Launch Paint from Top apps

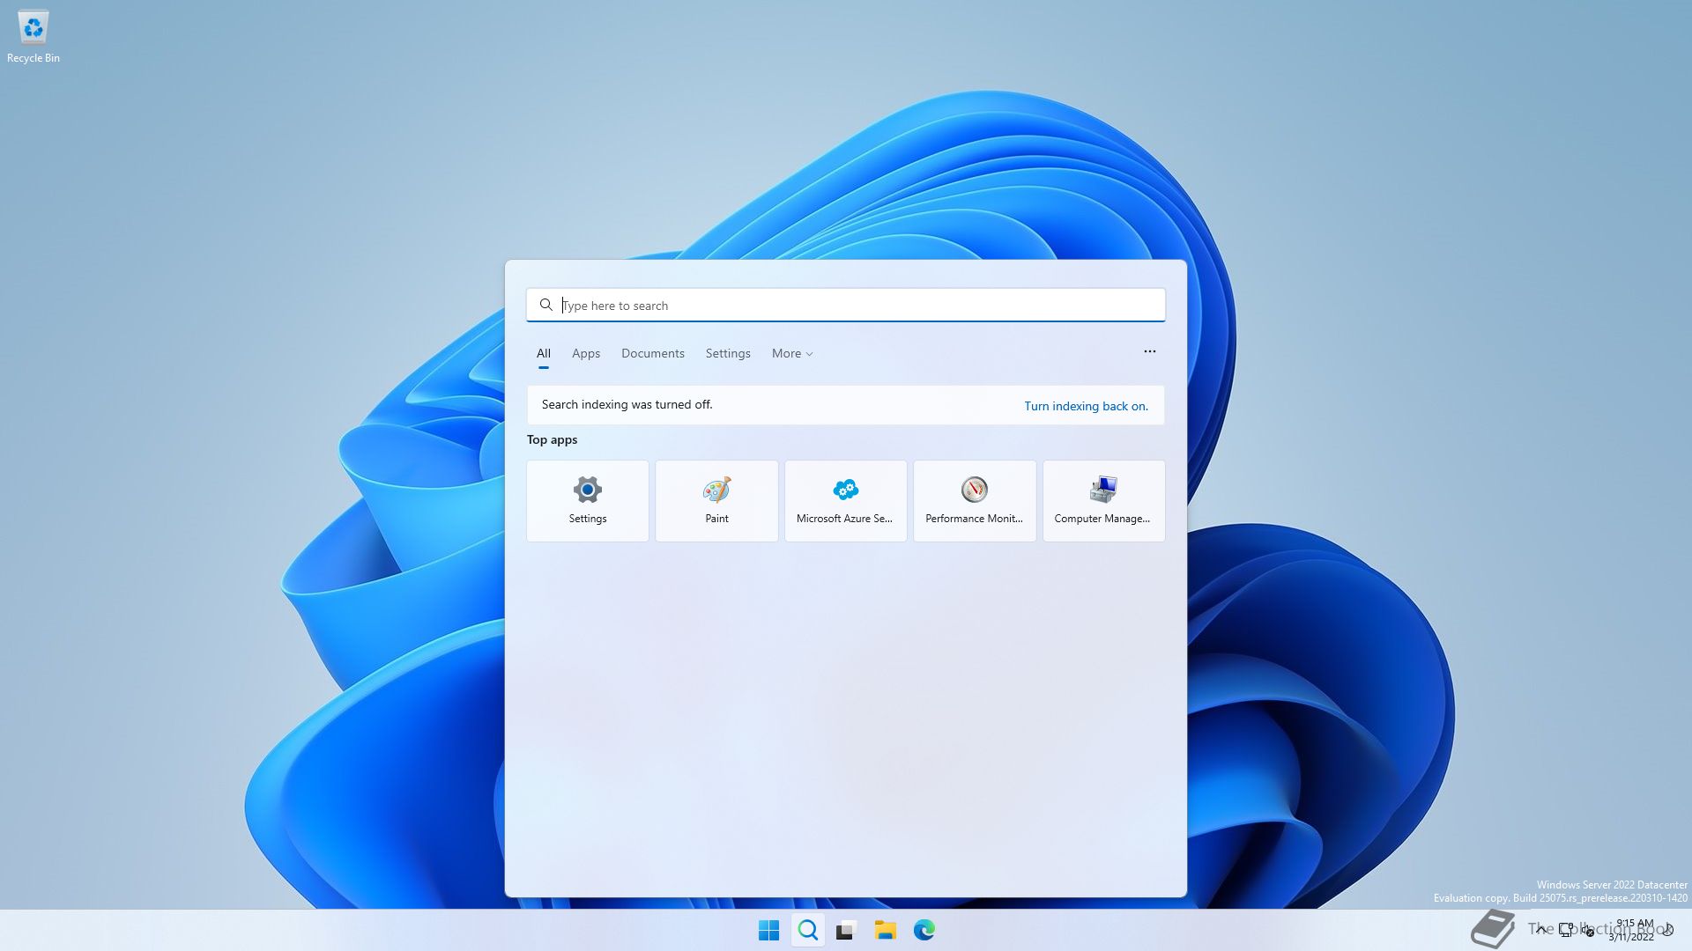(716, 500)
